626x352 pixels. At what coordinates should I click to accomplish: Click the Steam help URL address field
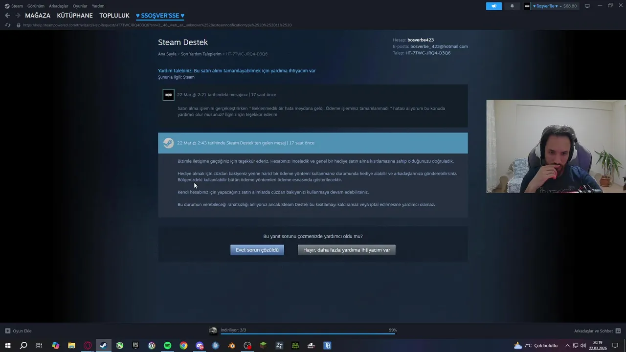(x=157, y=25)
